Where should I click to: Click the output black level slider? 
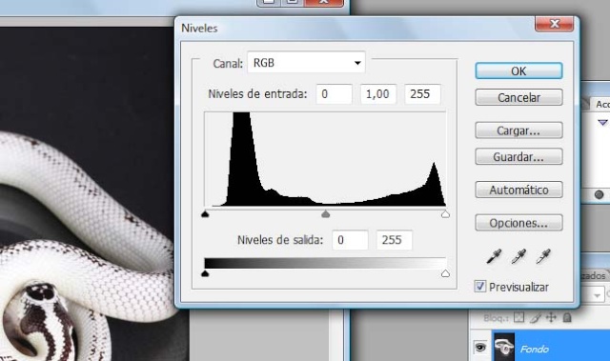(205, 273)
